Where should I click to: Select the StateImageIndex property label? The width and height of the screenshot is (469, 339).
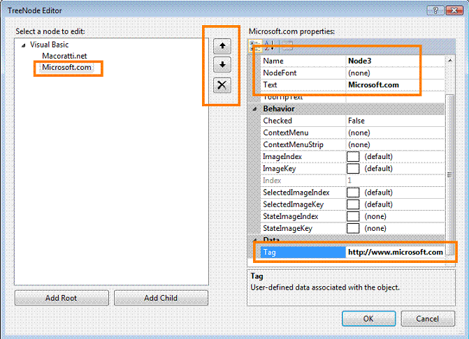291,216
